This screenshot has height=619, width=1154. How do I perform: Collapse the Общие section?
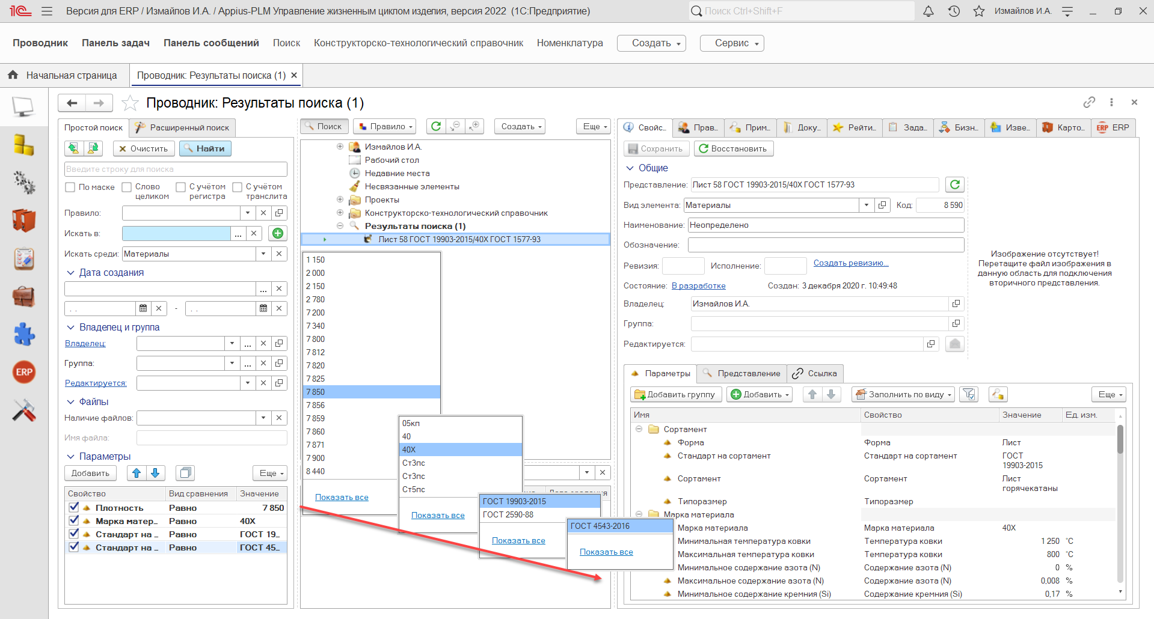pyautogui.click(x=630, y=168)
